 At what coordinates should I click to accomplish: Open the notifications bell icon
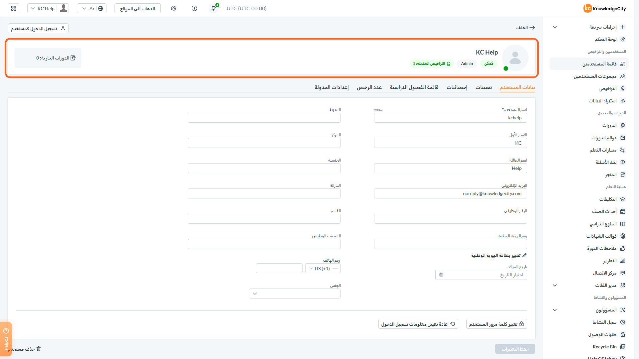coord(214,8)
